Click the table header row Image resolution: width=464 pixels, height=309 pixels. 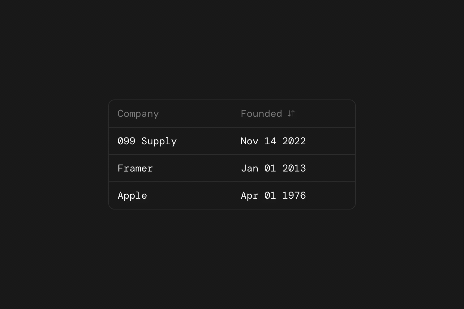[x=232, y=113]
